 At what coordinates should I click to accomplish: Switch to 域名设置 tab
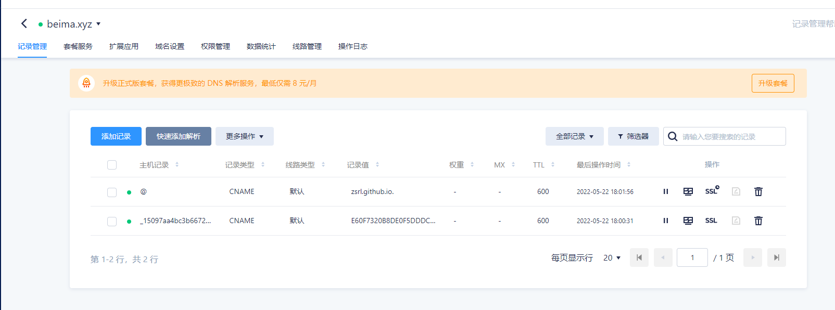(x=170, y=46)
